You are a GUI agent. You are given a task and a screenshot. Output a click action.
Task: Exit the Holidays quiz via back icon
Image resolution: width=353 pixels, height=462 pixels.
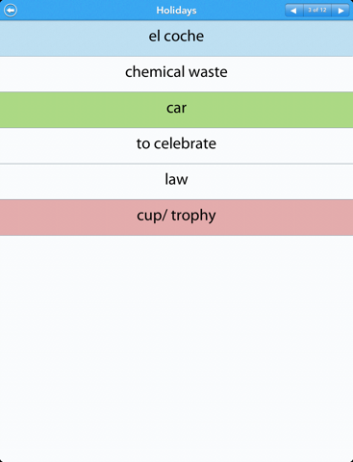(11, 10)
